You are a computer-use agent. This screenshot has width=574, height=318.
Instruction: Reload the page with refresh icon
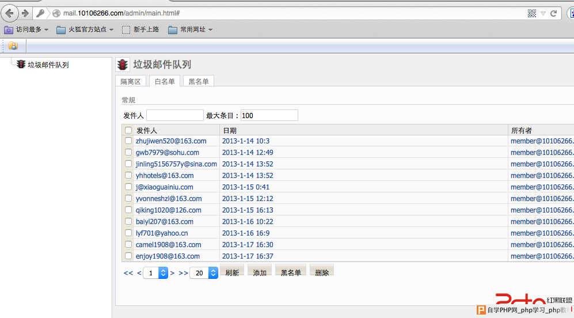tap(553, 14)
